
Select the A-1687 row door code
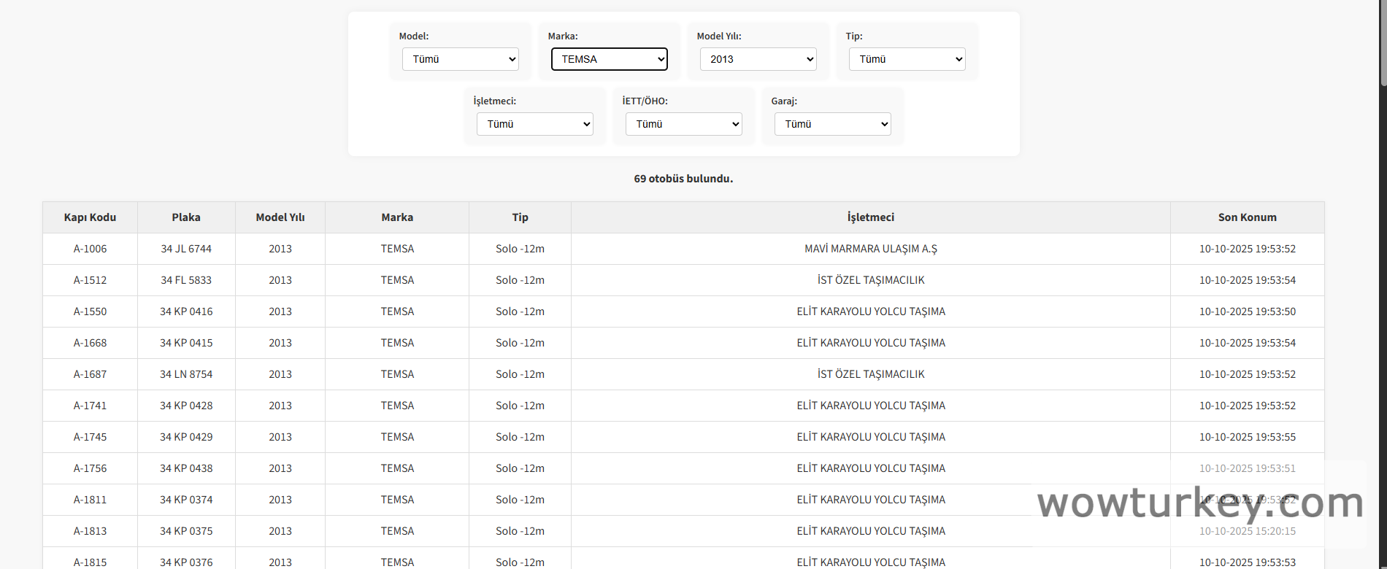90,374
